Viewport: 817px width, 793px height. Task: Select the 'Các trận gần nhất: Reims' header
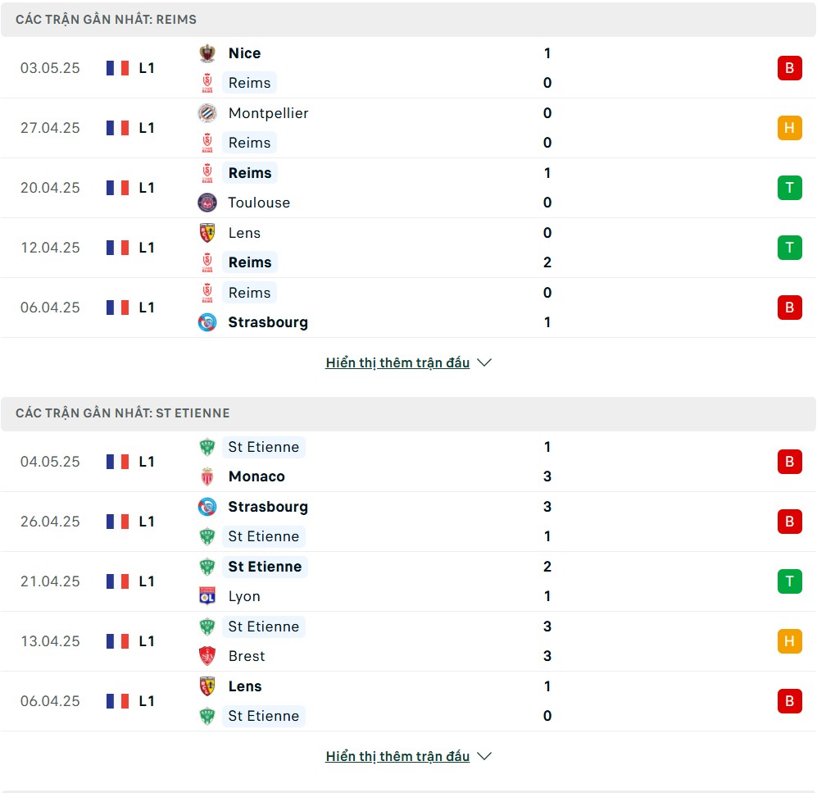coord(408,20)
